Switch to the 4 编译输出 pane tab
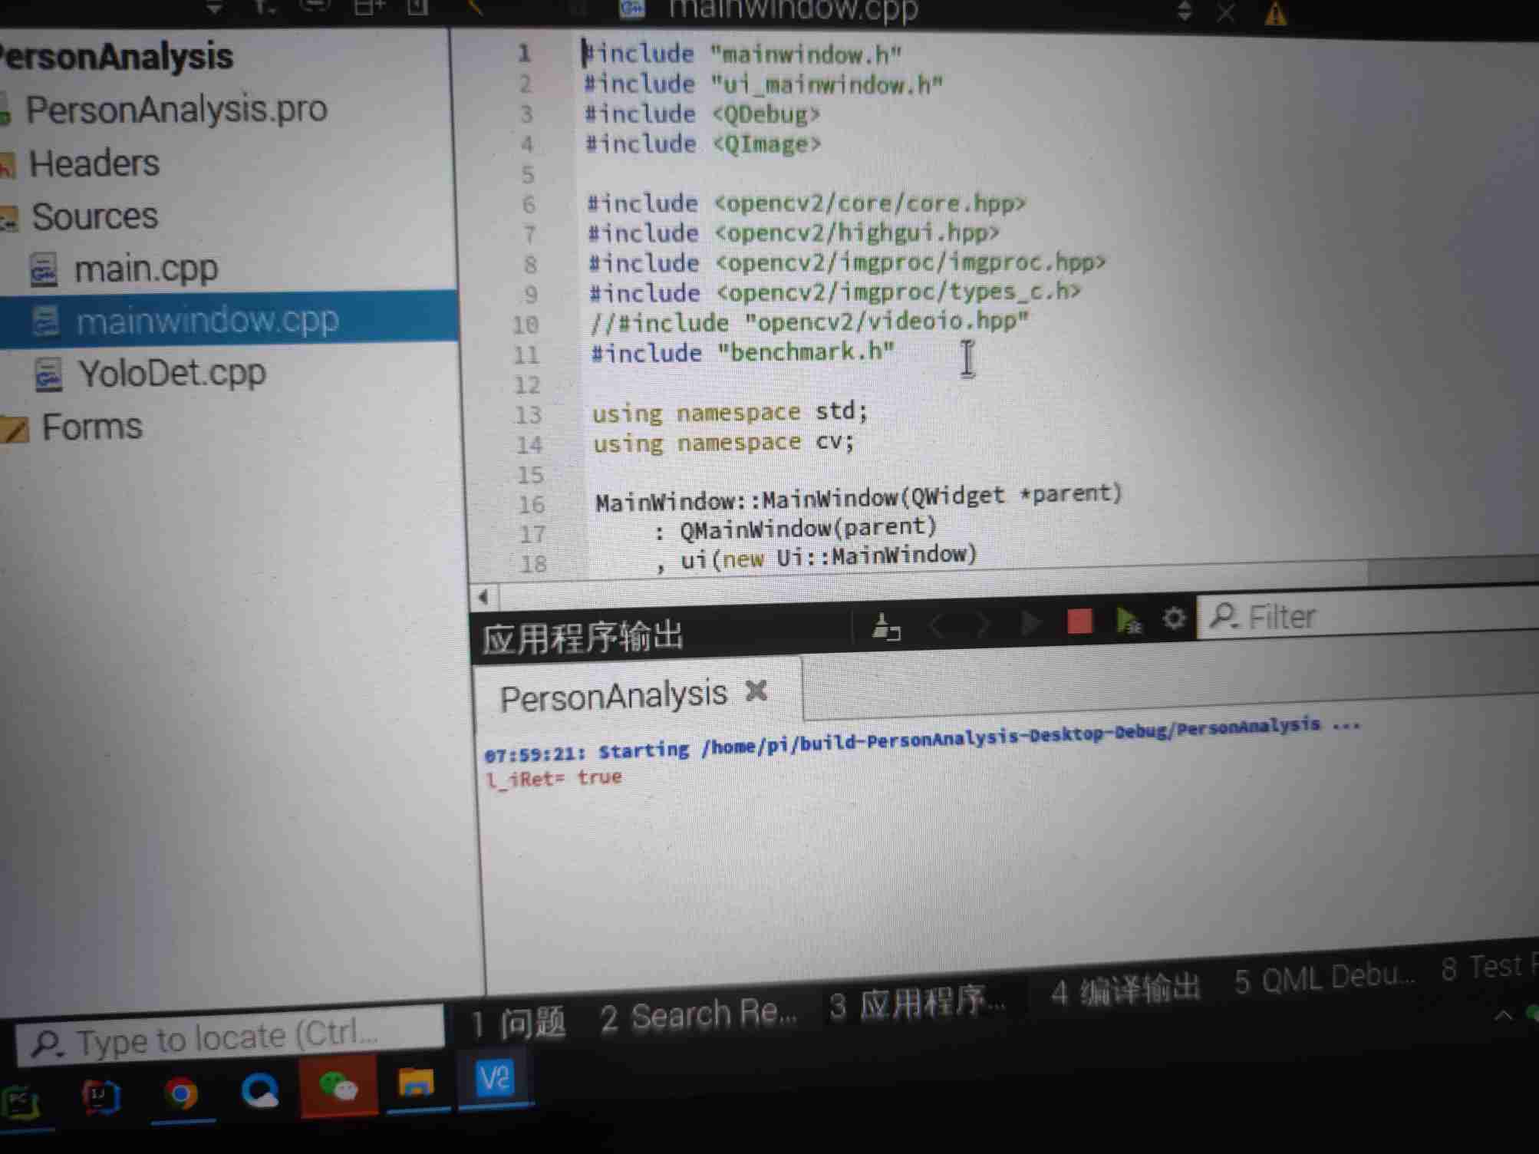This screenshot has height=1154, width=1539. 1125,991
